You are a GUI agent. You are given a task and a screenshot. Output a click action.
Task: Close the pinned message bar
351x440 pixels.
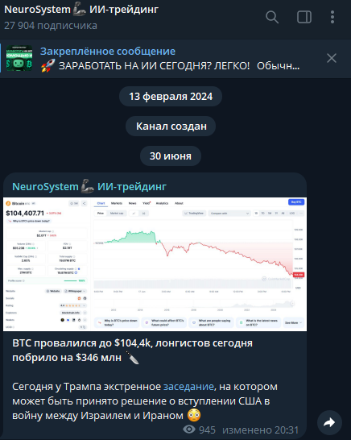(332, 58)
